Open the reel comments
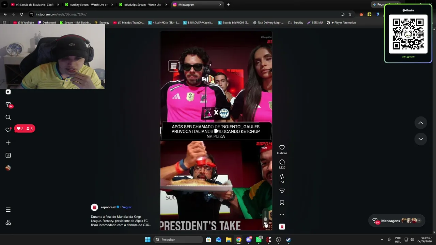Image resolution: width=436 pixels, height=245 pixels. click(282, 162)
